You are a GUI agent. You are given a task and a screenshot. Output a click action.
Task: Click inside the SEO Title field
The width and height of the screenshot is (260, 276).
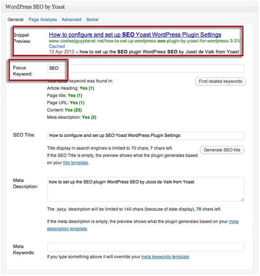[145, 136]
